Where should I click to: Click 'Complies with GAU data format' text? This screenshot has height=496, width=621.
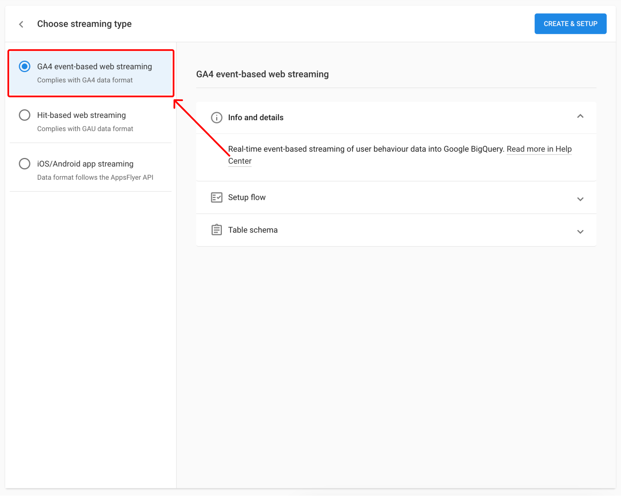tap(85, 129)
